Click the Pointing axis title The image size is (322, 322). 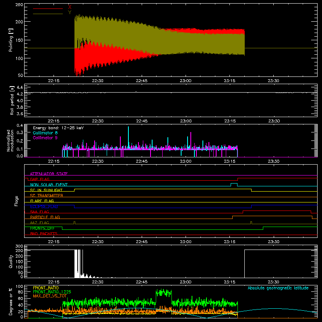click(x=11, y=40)
